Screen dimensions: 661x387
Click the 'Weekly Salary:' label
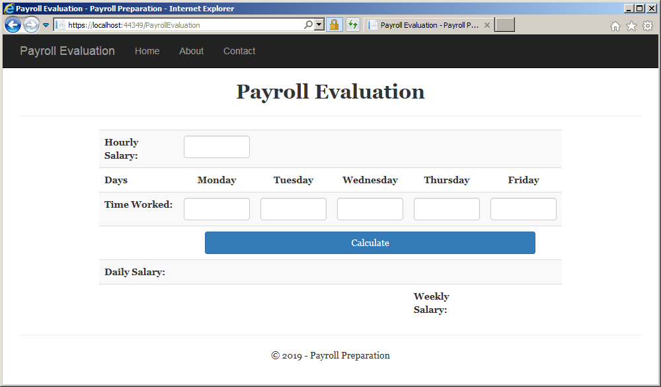[431, 303]
